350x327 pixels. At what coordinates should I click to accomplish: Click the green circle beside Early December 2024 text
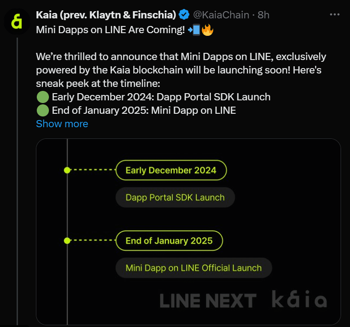tap(42, 97)
